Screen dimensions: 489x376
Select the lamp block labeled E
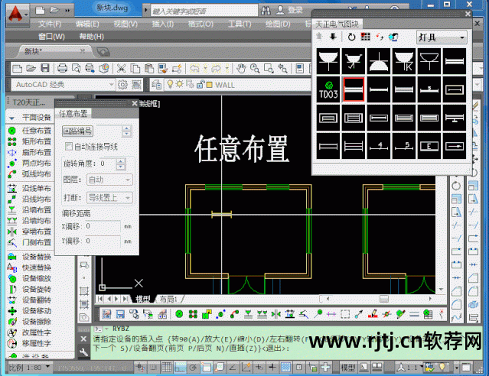click(429, 146)
